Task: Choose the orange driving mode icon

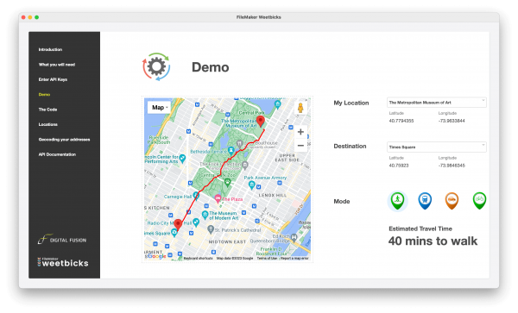Action: pos(452,201)
